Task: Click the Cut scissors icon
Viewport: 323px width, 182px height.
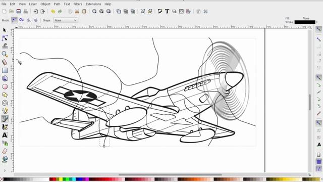Action: (x=77, y=11)
